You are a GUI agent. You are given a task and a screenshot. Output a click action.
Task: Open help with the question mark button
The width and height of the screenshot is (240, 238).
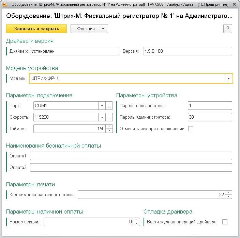pos(227,29)
